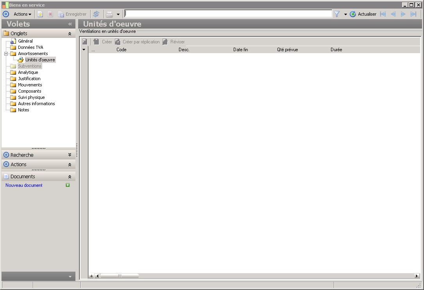Viewport: 424px width, 290px height.
Task: Open the Analytique folder
Action: pyautogui.click(x=28, y=72)
